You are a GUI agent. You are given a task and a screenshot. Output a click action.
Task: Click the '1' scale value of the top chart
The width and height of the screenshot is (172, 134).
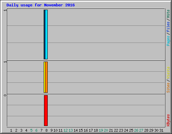click(5, 10)
